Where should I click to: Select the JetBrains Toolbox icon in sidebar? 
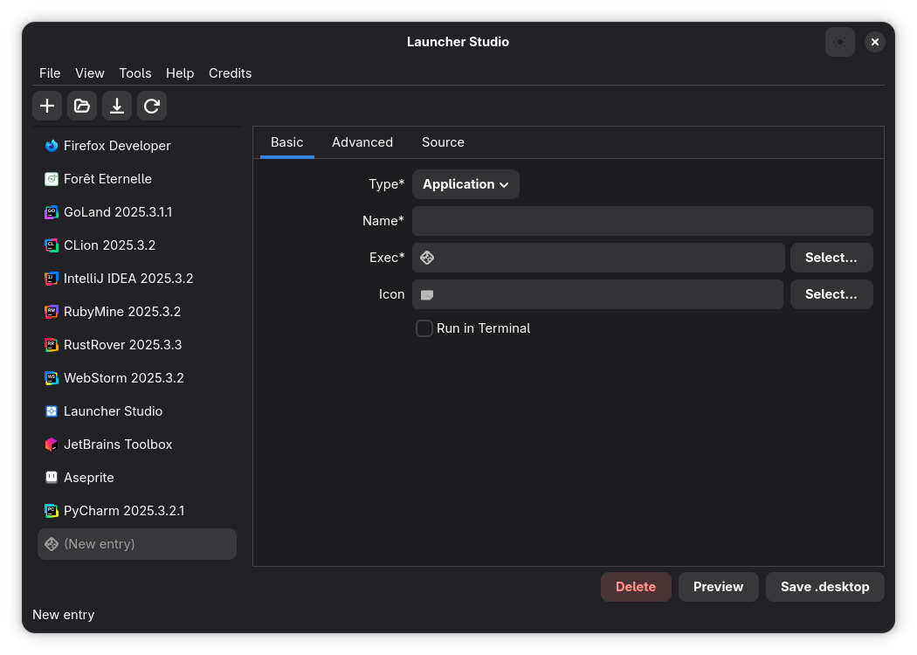[51, 445]
